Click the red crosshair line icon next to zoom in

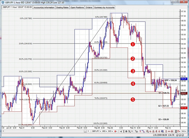(150, 131)
